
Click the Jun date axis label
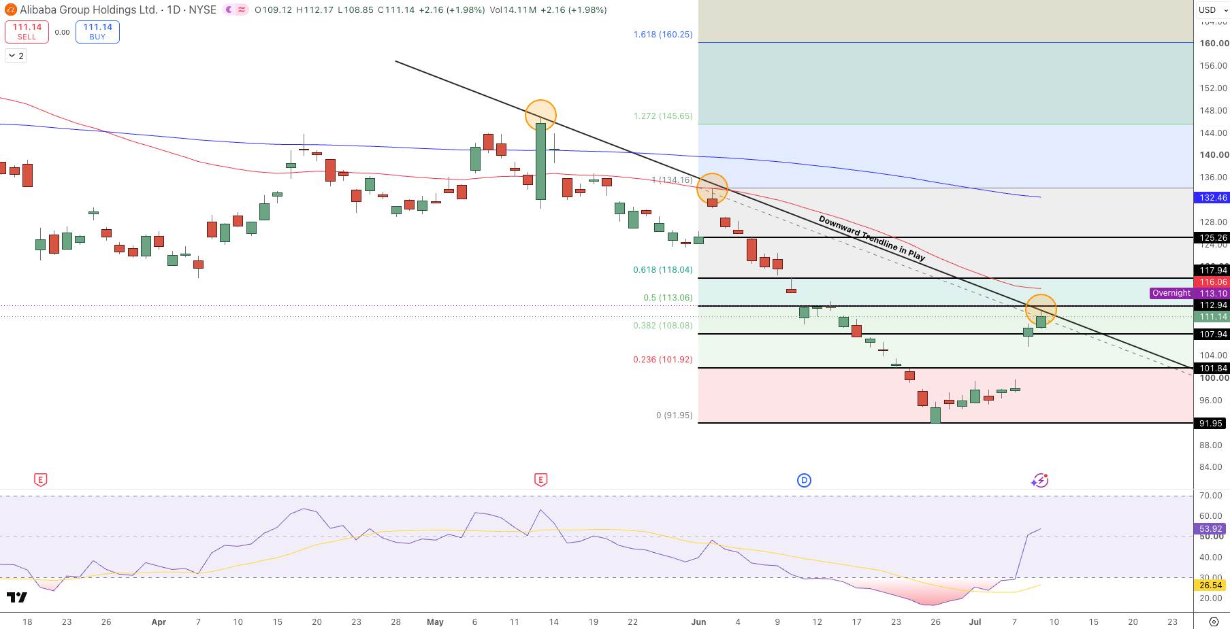(698, 622)
